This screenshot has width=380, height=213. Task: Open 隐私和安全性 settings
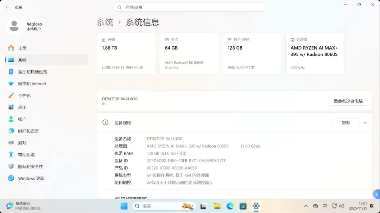(x=30, y=167)
